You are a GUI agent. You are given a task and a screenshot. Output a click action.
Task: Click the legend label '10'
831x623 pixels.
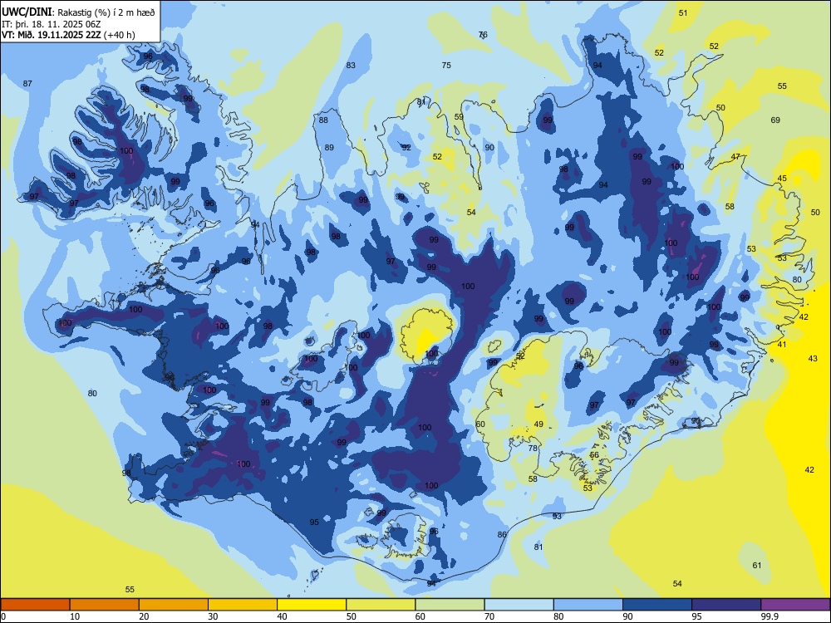pyautogui.click(x=75, y=616)
